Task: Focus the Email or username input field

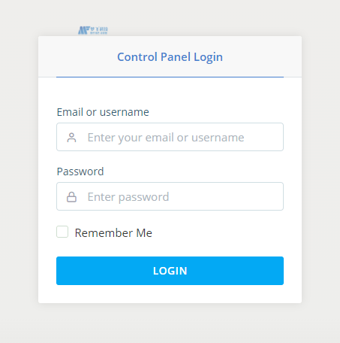Action: tap(170, 137)
